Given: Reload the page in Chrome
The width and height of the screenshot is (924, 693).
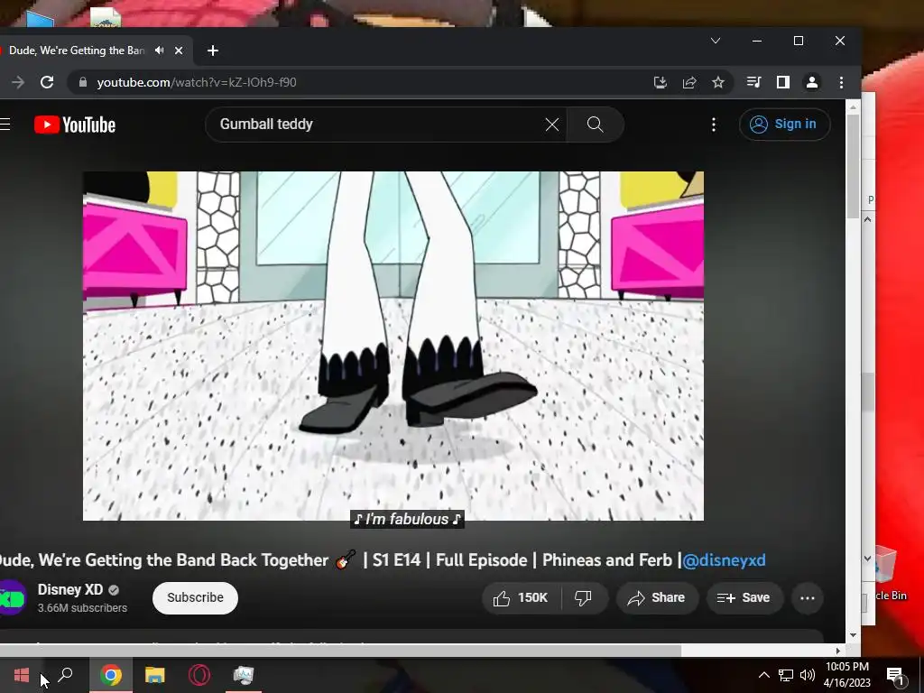Looking at the screenshot, I should click(x=47, y=82).
